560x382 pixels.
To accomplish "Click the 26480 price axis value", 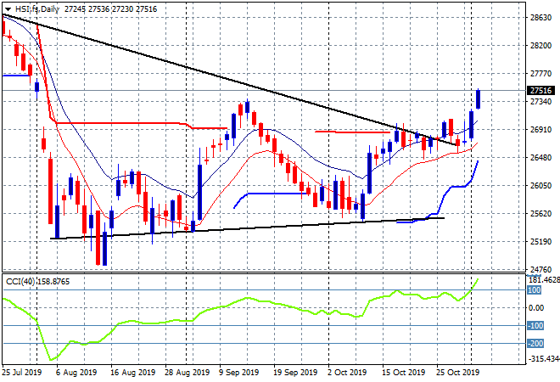I will 540,158.
